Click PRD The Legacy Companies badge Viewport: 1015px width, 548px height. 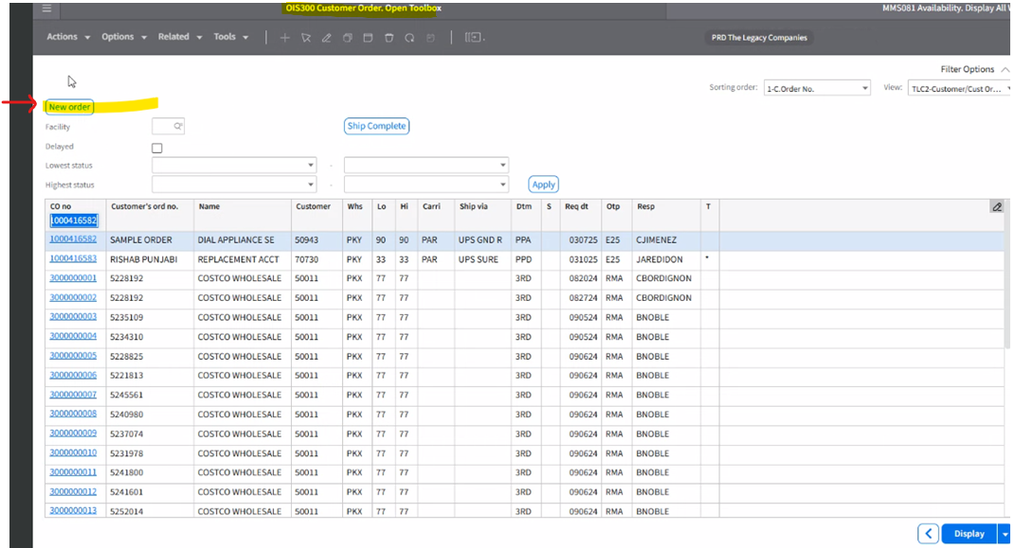tap(759, 38)
